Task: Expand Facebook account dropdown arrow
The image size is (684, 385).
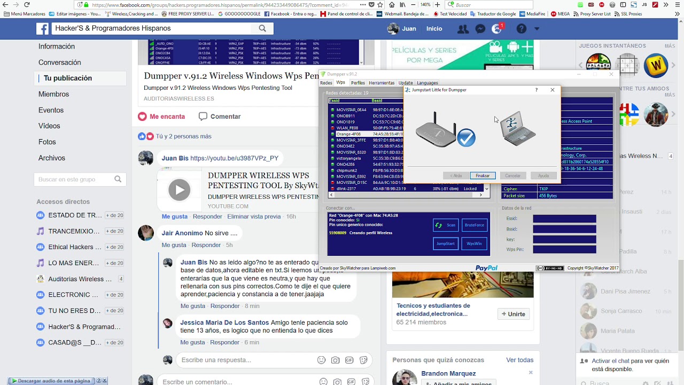Action: pyautogui.click(x=537, y=29)
